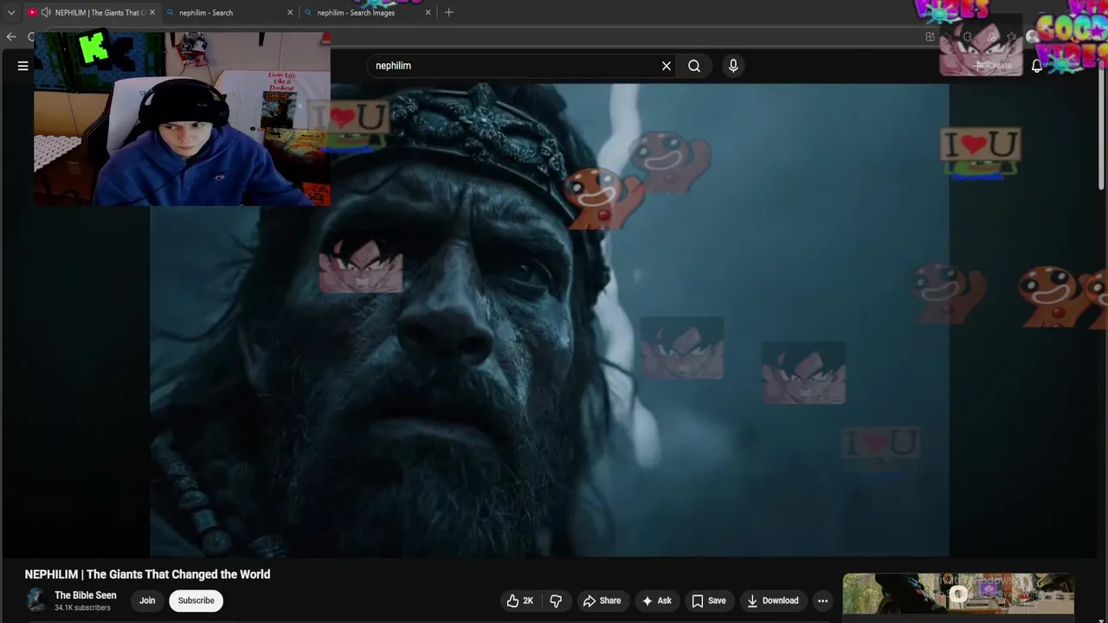Screen dimensions: 1108x623
Task: Expand the browser tab search dropdown arrow
Action: tap(11, 13)
